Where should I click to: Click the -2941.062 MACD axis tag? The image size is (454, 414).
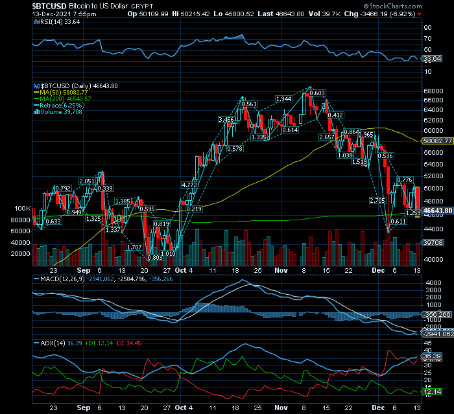[x=438, y=334]
